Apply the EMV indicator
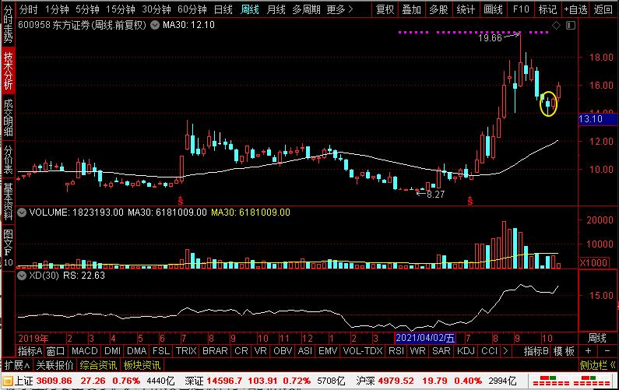Viewport: 619px width, 390px height. (328, 351)
